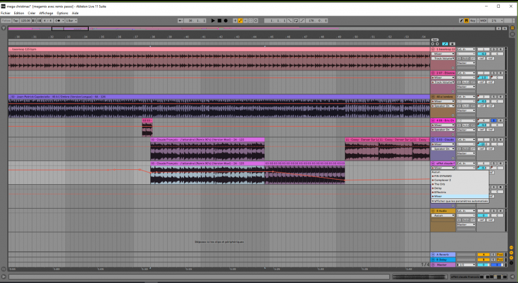Click the Stop button in transport
The height and width of the screenshot is (283, 518).
click(220, 21)
